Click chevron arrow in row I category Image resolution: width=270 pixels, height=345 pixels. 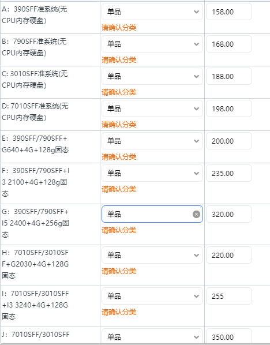[196, 296]
